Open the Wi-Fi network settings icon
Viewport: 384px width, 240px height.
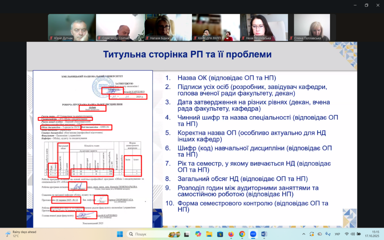tap(347, 234)
